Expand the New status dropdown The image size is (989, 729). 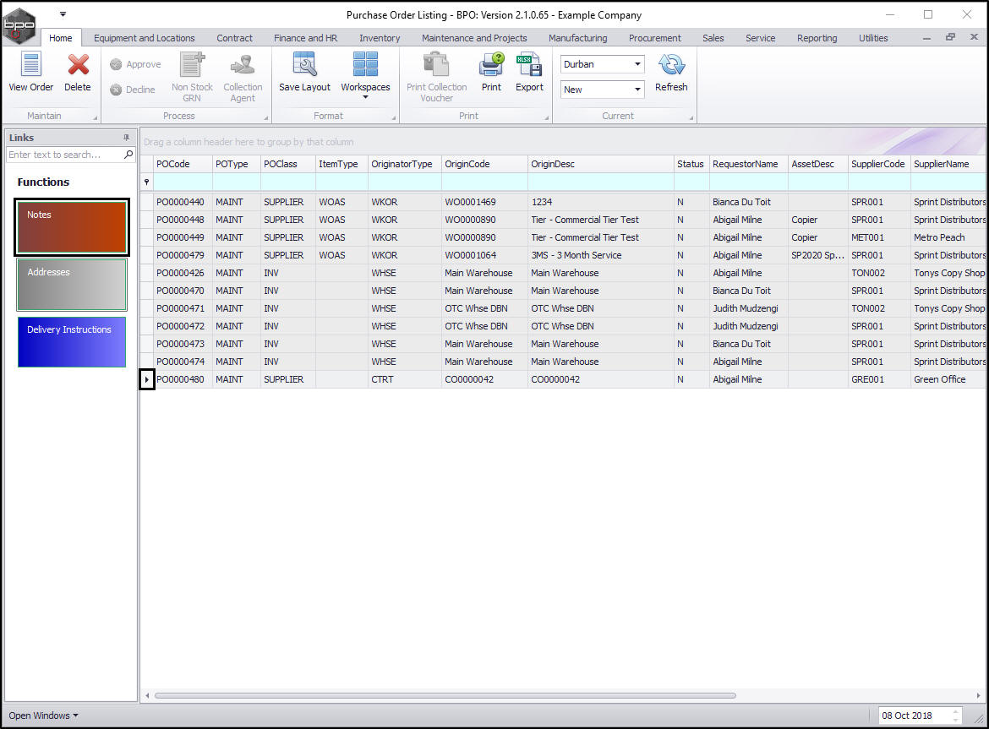[637, 90]
